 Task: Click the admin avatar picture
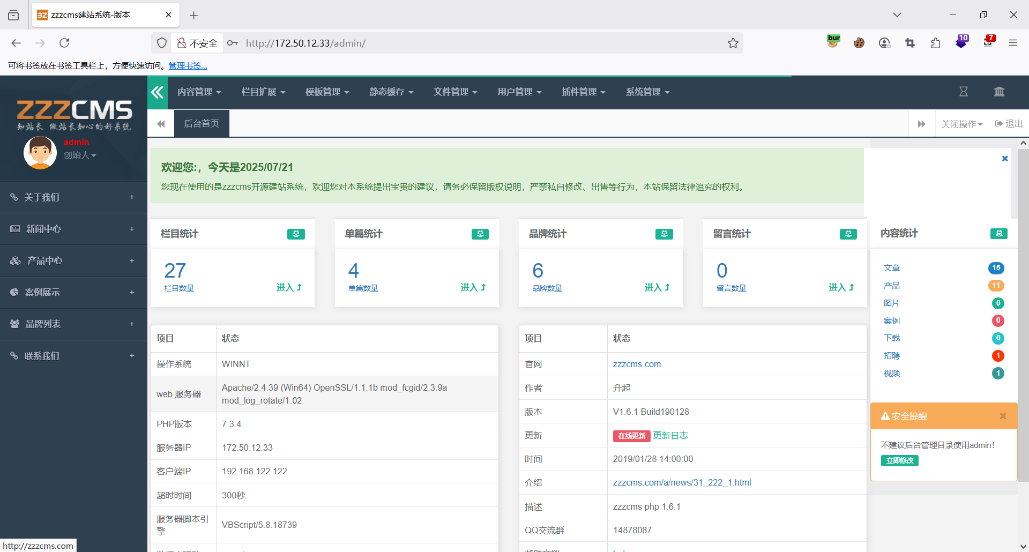click(x=40, y=152)
